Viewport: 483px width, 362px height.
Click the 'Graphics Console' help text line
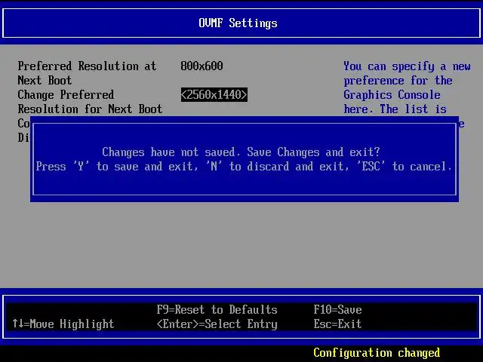tap(392, 94)
